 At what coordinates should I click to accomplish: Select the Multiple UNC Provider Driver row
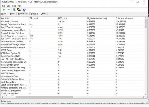pyautogui.click(x=73, y=79)
